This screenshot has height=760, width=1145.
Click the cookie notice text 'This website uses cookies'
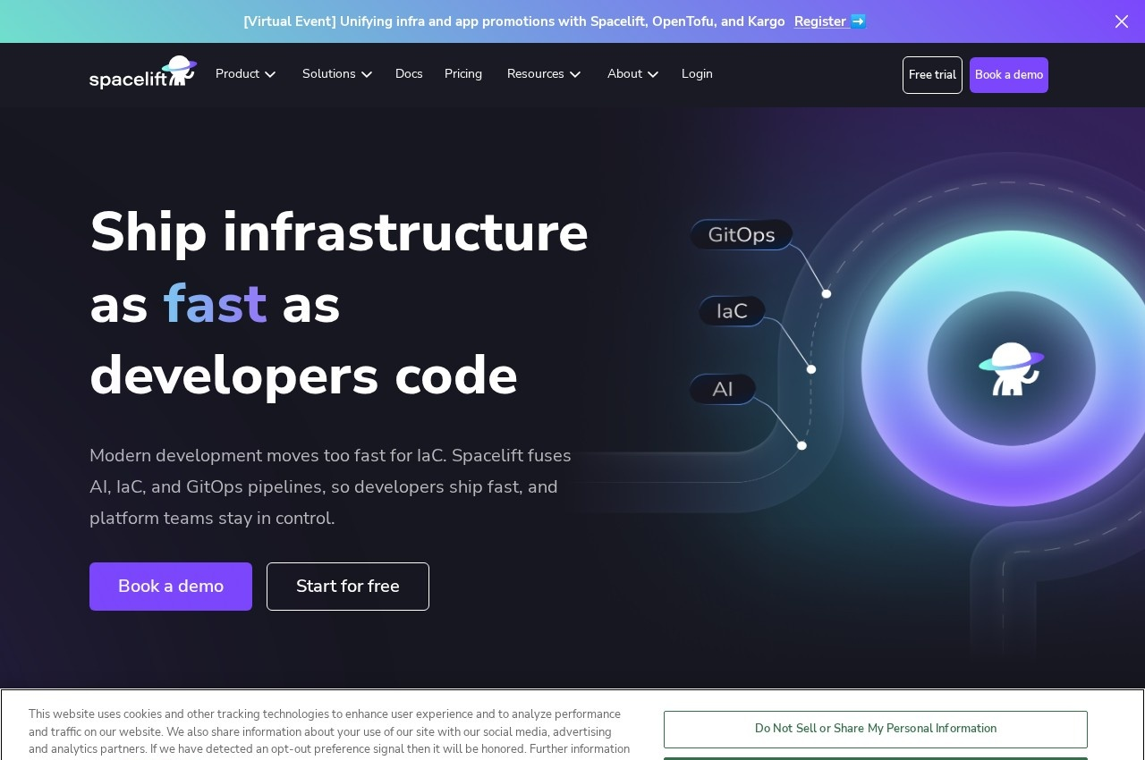click(329, 731)
